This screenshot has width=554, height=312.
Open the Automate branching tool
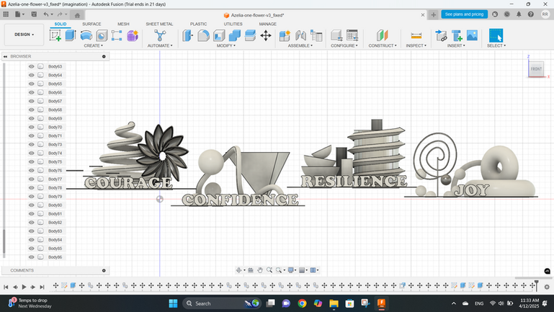[160, 36]
